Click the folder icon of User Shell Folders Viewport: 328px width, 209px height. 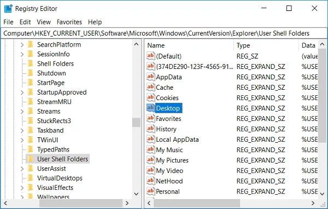(x=31, y=159)
